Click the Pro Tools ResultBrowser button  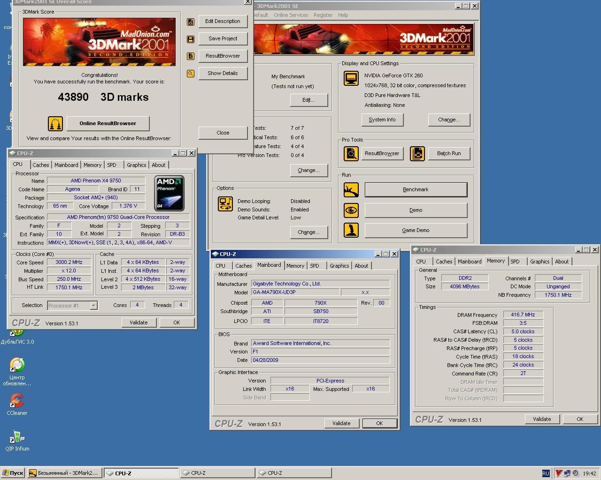click(x=382, y=153)
